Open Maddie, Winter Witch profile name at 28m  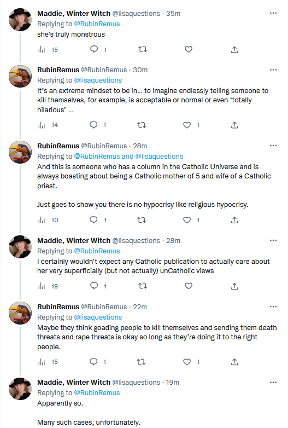tap(74, 240)
